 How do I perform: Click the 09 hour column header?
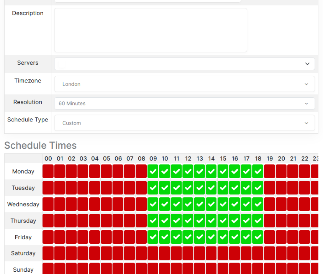[153, 158]
